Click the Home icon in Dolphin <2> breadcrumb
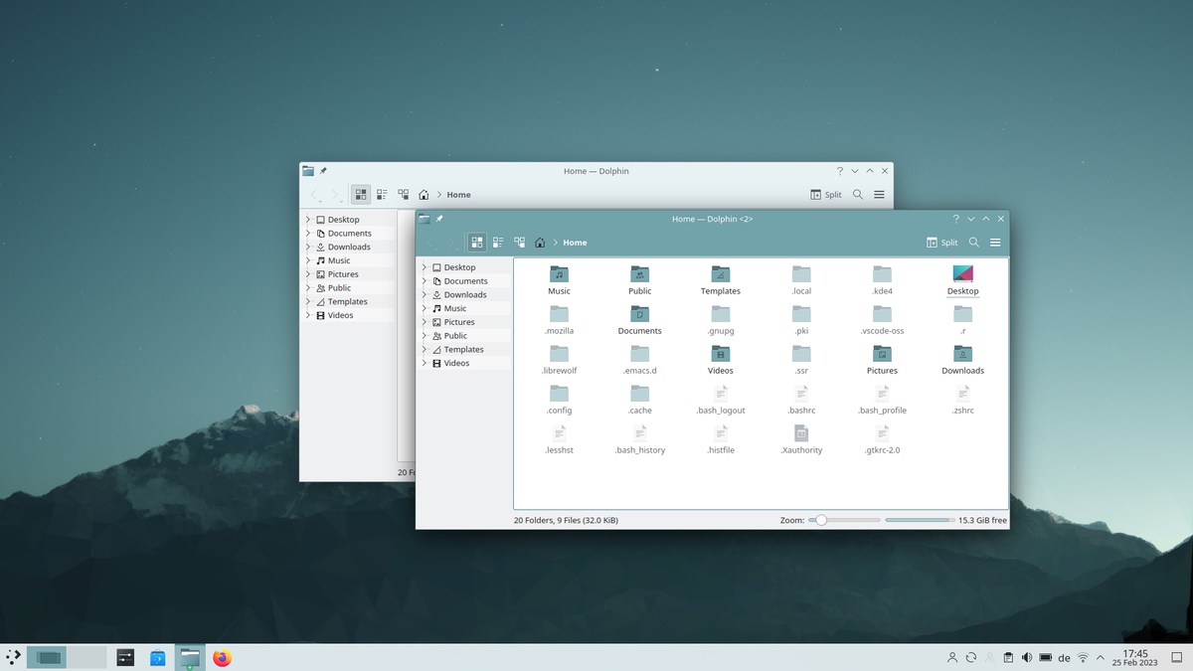 pyautogui.click(x=540, y=243)
